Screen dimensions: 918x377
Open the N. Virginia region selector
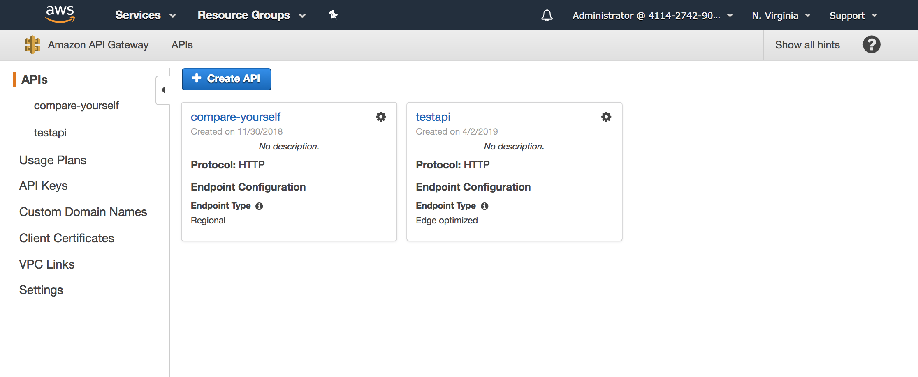point(781,16)
